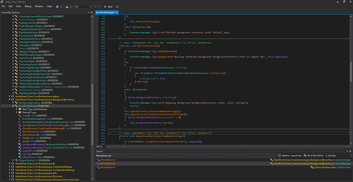This screenshot has width=353, height=182.
Task: Open the Edit menu
Action: 11,7
